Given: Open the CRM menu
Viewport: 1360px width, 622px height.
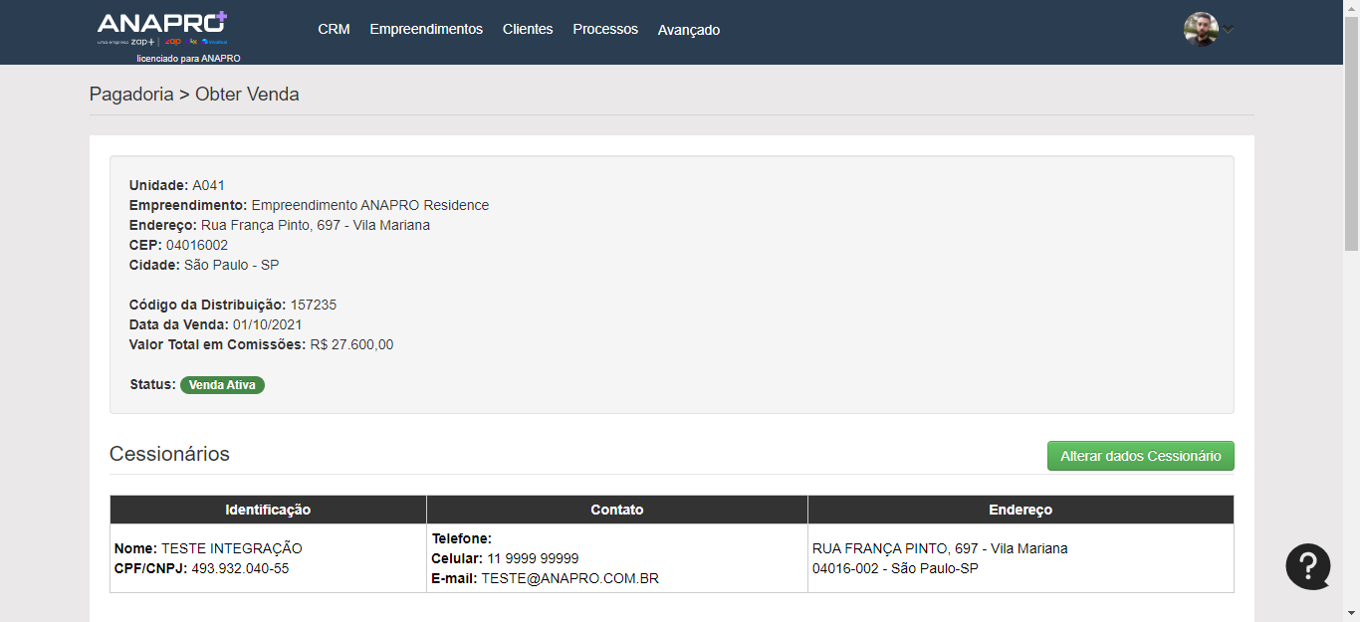Looking at the screenshot, I should click(x=334, y=29).
